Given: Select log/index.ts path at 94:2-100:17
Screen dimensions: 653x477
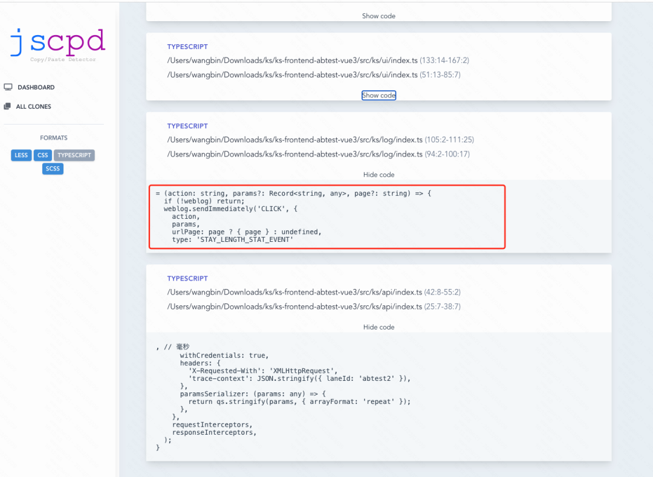Looking at the screenshot, I should [x=319, y=154].
